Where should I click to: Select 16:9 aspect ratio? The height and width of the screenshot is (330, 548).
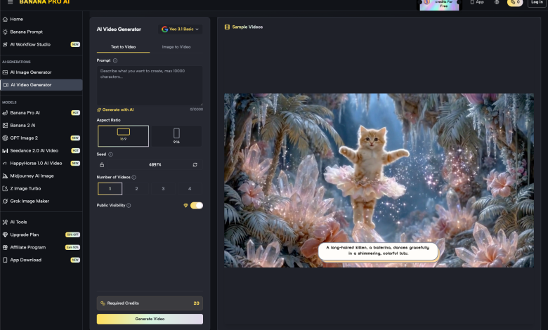pos(124,136)
